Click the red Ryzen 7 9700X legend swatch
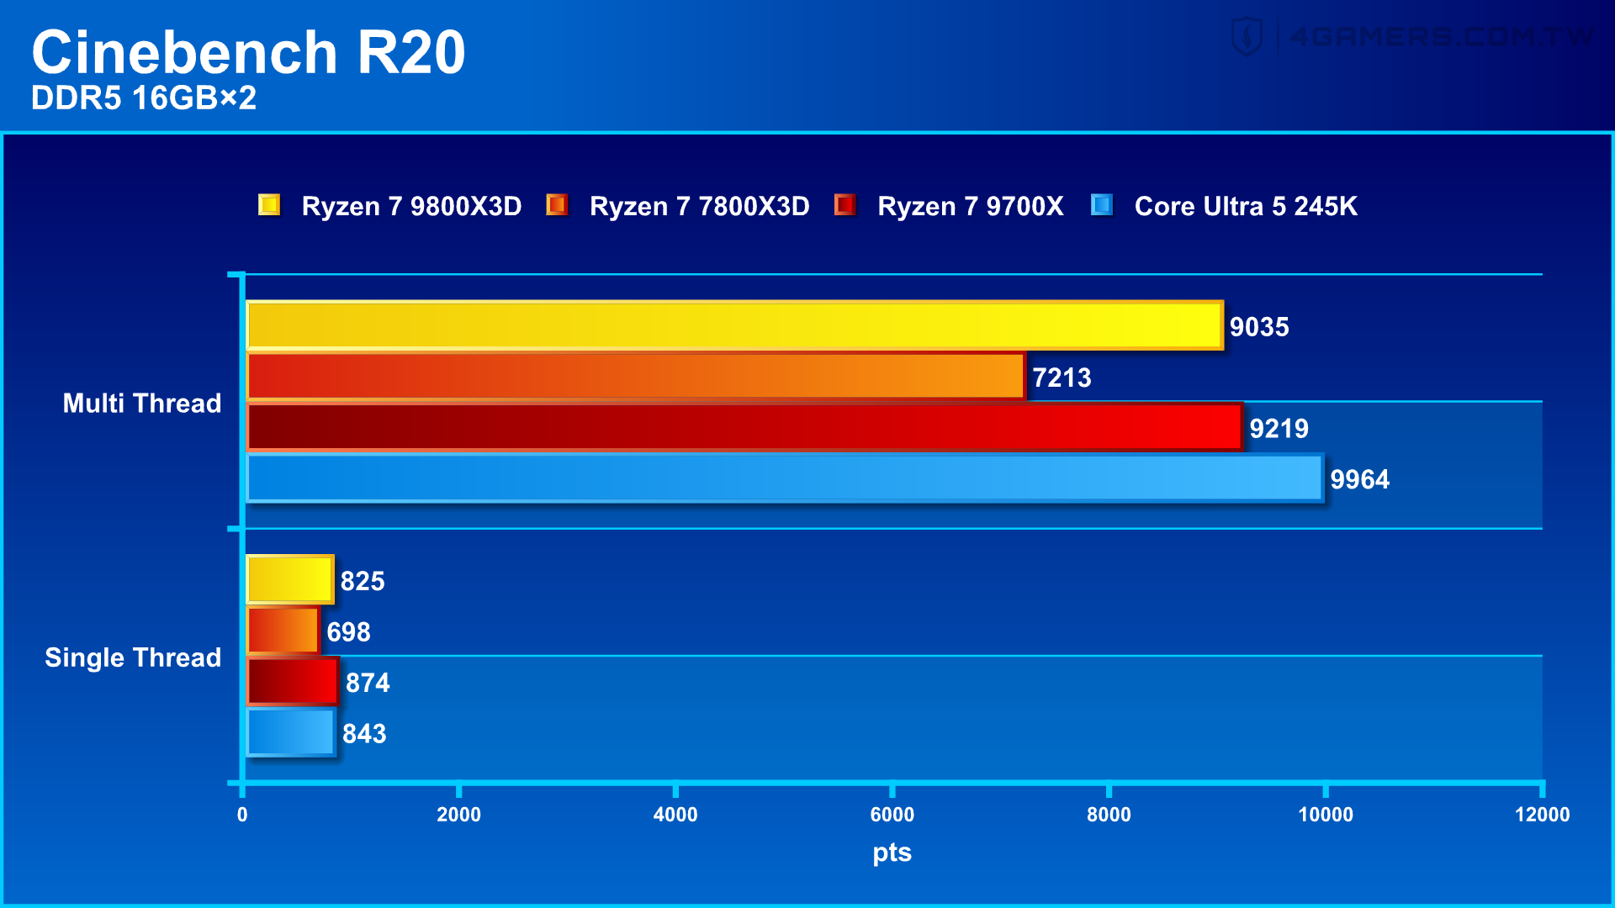This screenshot has height=908, width=1615. tap(845, 204)
